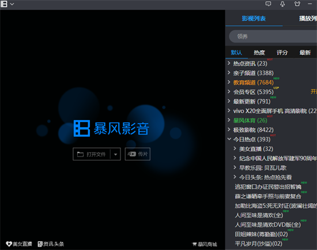The width and height of the screenshot is (317, 250).
Task: Select the orange 教育频道 (7684) text
Action: click(x=254, y=83)
